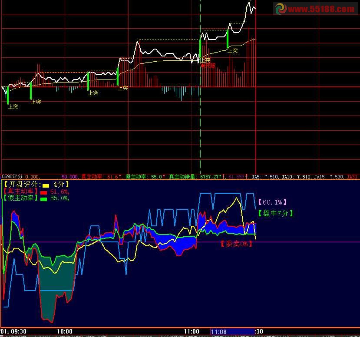Screen dimensions: 360x337
Task: Click the 【盘中7分】 annotation
Action: tap(275, 213)
